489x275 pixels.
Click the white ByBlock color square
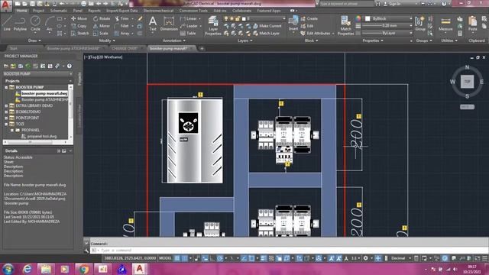[x=368, y=18]
